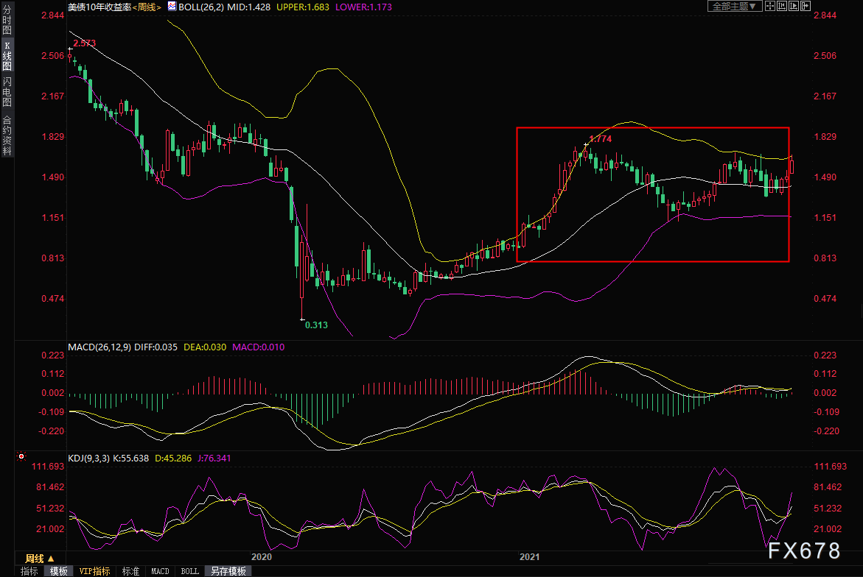Switch to 分时图 view in left sidebar
863x577 pixels.
7,19
